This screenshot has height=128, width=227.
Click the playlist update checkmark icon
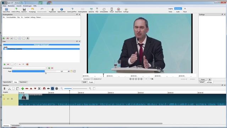click(12, 38)
